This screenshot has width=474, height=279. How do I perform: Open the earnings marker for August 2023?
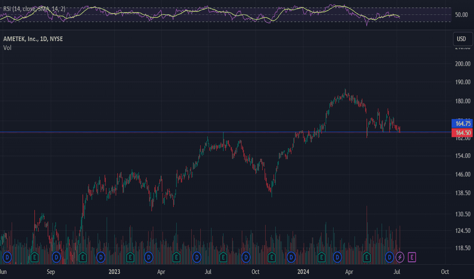pyautogui.click(x=223, y=257)
